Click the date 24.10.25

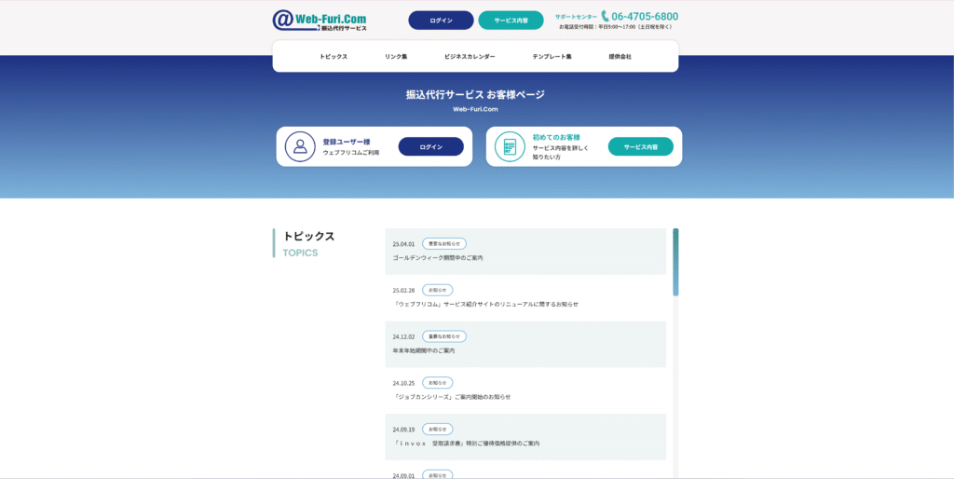[x=403, y=383]
